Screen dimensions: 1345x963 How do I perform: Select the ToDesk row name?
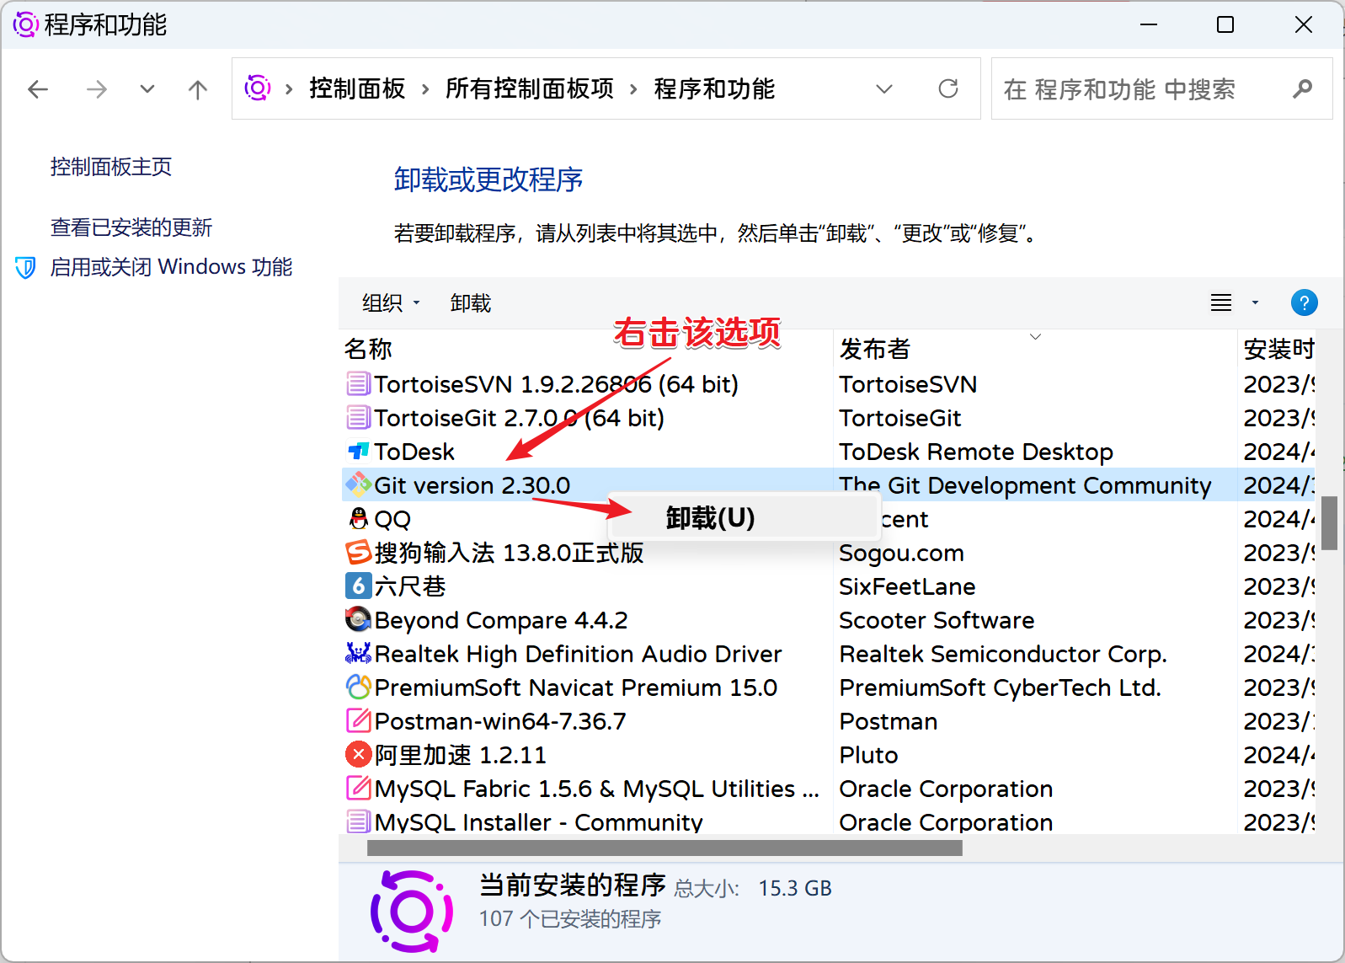coord(414,452)
